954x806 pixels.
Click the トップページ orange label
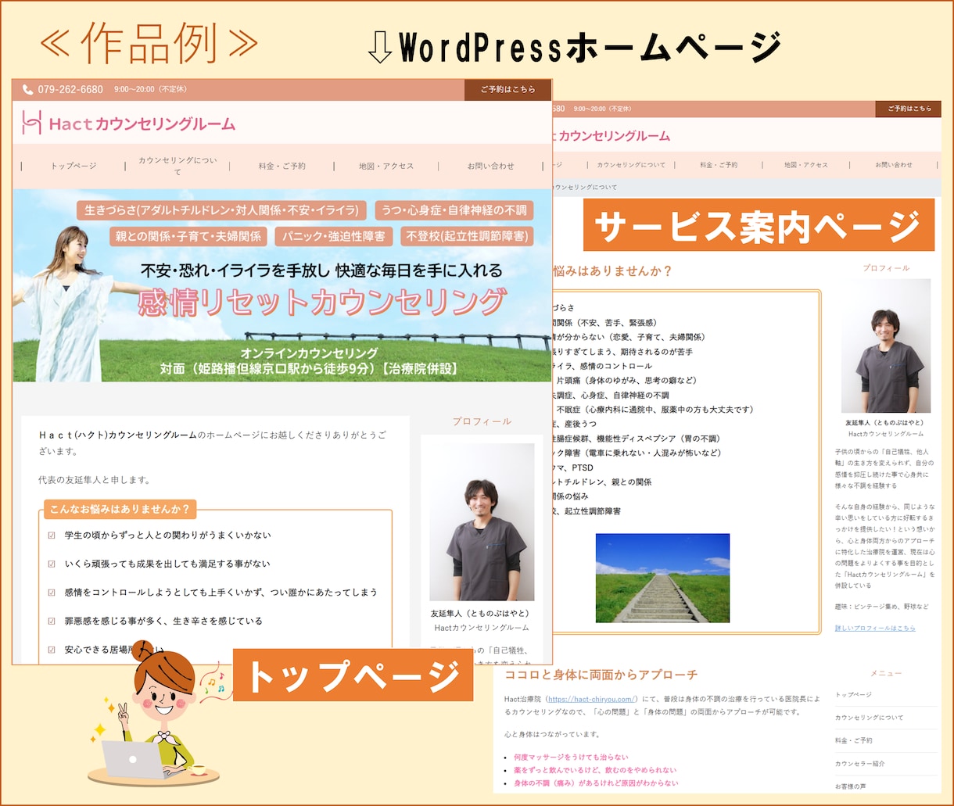[353, 675]
